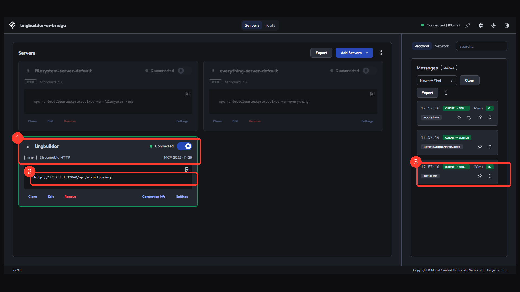This screenshot has height=292, width=520.
Task: Open Connection Info for lingbuilder
Action: coord(154,197)
